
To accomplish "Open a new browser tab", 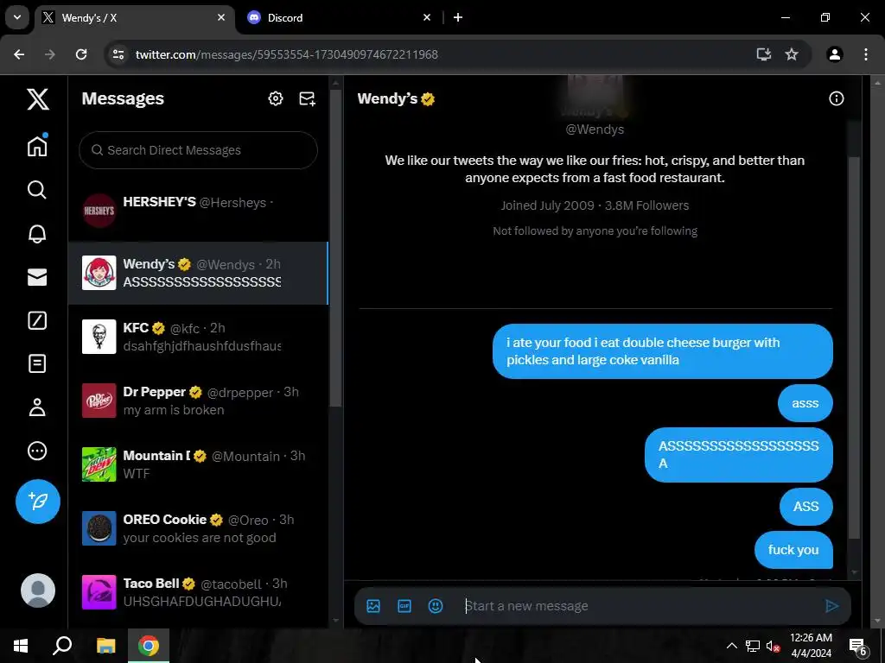I will 458,17.
